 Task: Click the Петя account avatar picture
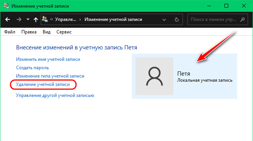(x=154, y=76)
